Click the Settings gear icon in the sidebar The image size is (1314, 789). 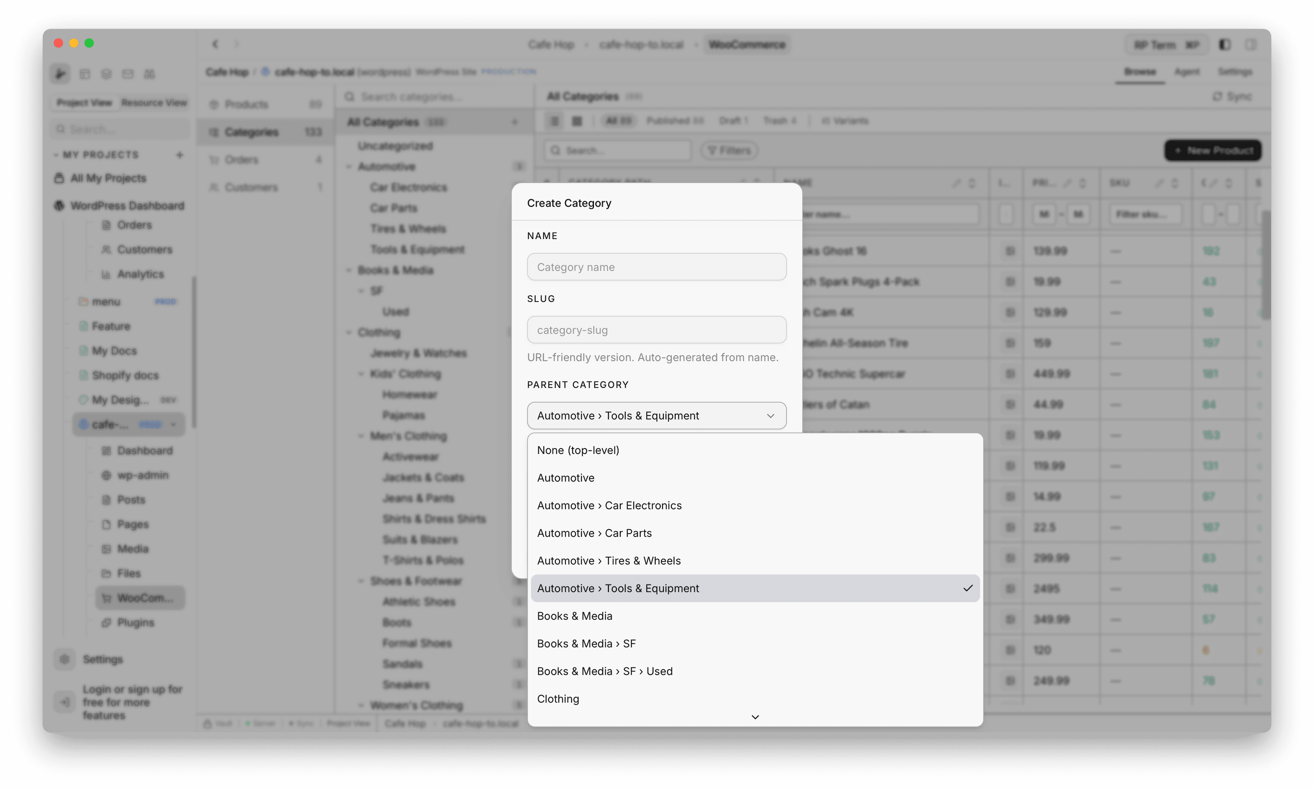(65, 659)
